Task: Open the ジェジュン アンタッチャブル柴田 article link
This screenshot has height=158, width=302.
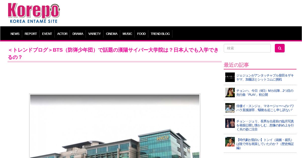Action: [x=265, y=77]
